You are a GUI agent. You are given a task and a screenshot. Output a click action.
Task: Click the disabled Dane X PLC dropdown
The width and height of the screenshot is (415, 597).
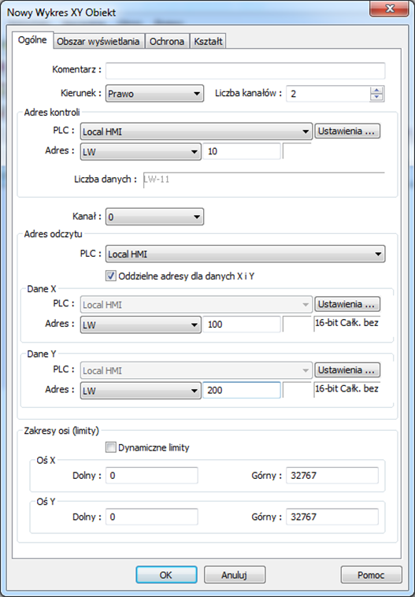(x=196, y=305)
